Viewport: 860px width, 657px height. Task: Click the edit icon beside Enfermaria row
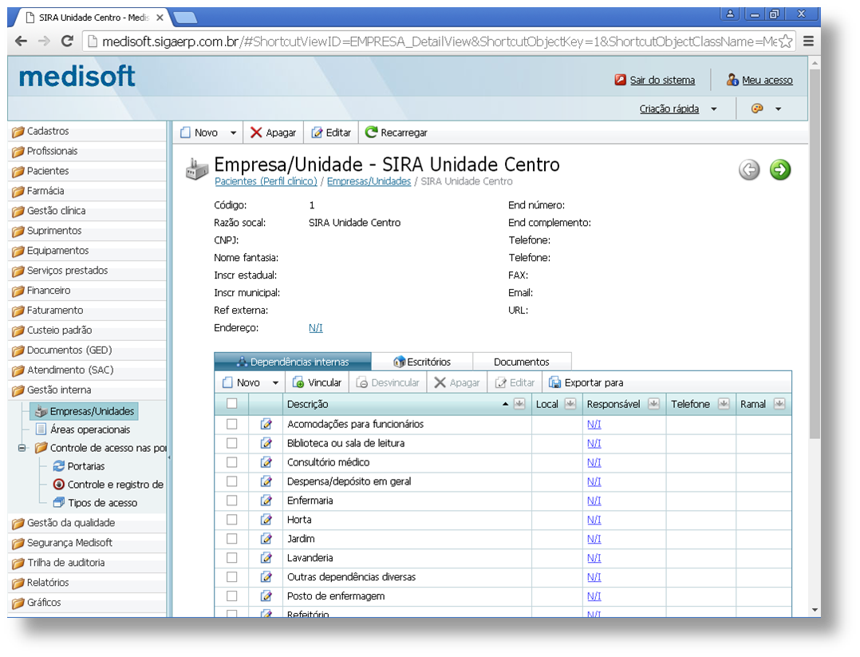266,501
